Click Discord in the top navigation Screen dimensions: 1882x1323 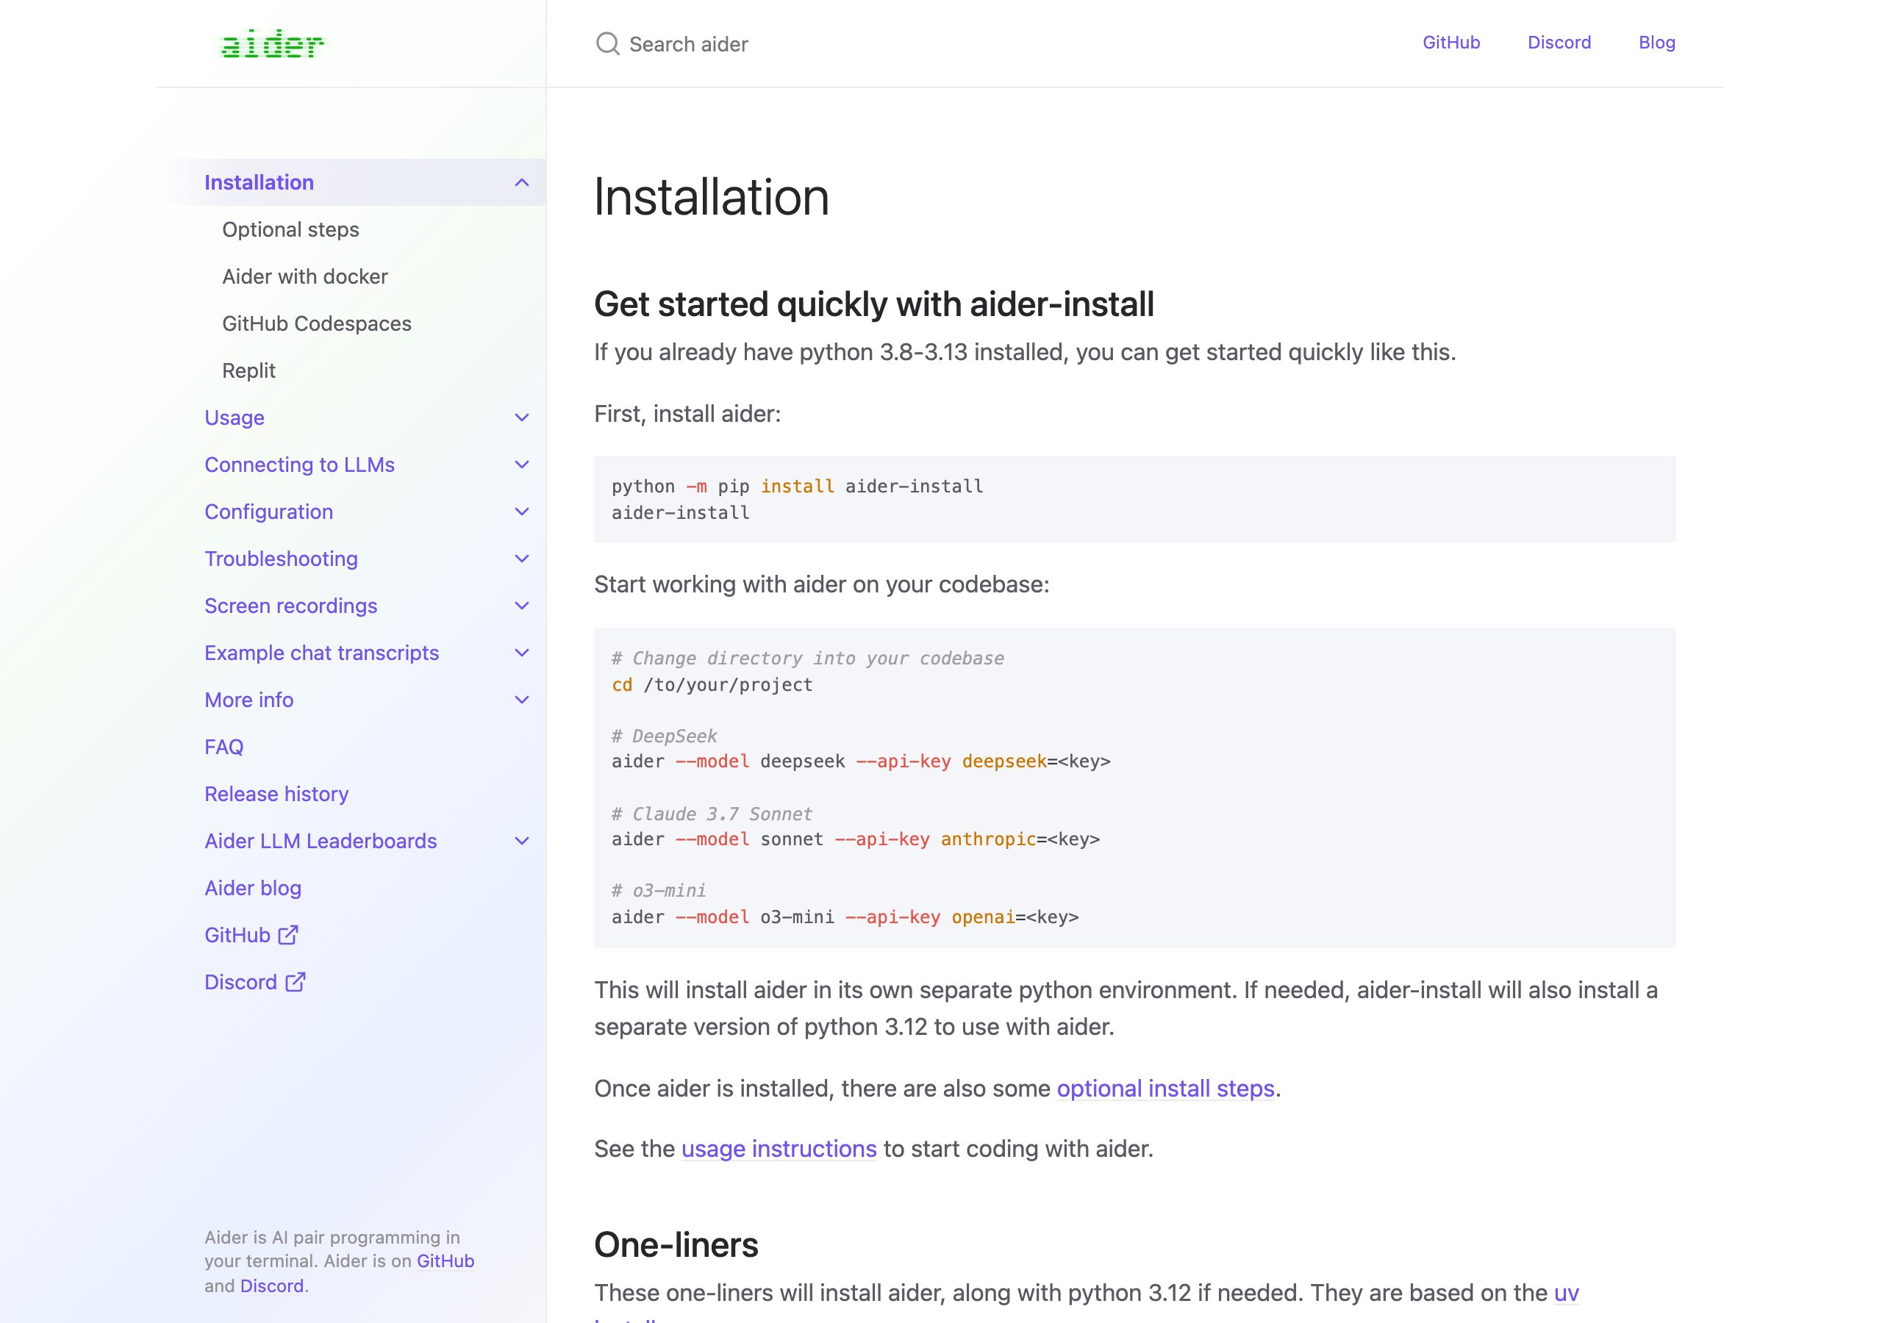click(1559, 43)
